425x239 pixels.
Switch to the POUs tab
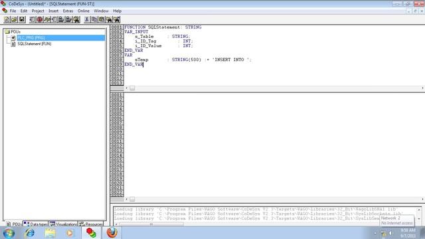click(x=13, y=224)
